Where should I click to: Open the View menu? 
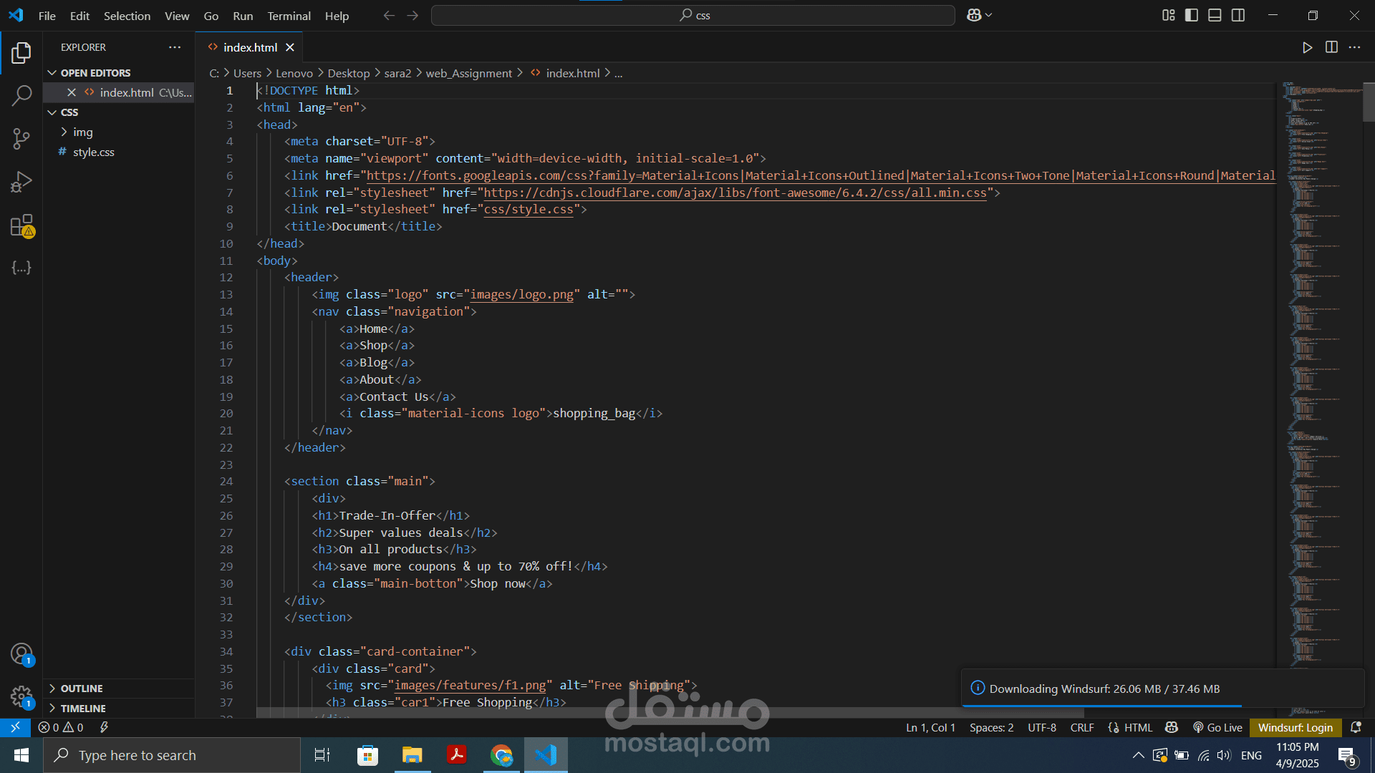[x=177, y=16]
